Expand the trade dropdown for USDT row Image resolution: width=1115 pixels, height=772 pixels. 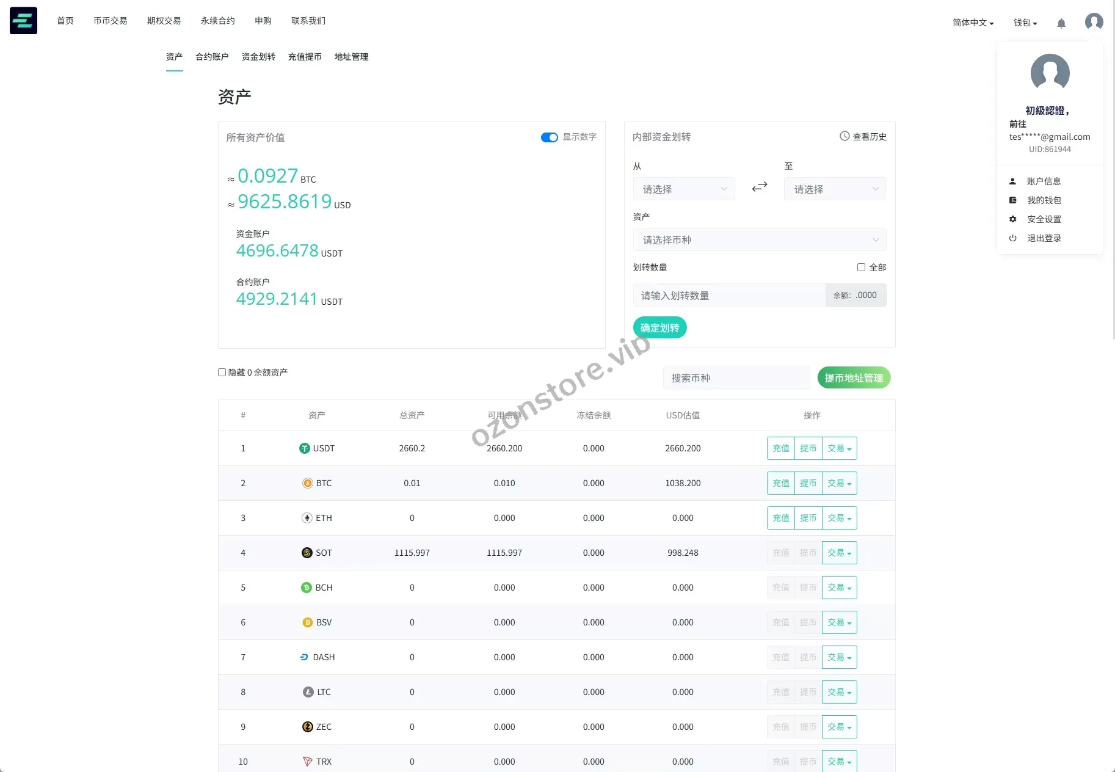pyautogui.click(x=839, y=448)
